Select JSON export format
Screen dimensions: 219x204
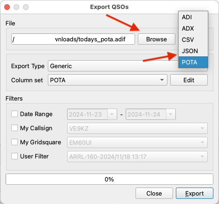pyautogui.click(x=193, y=51)
